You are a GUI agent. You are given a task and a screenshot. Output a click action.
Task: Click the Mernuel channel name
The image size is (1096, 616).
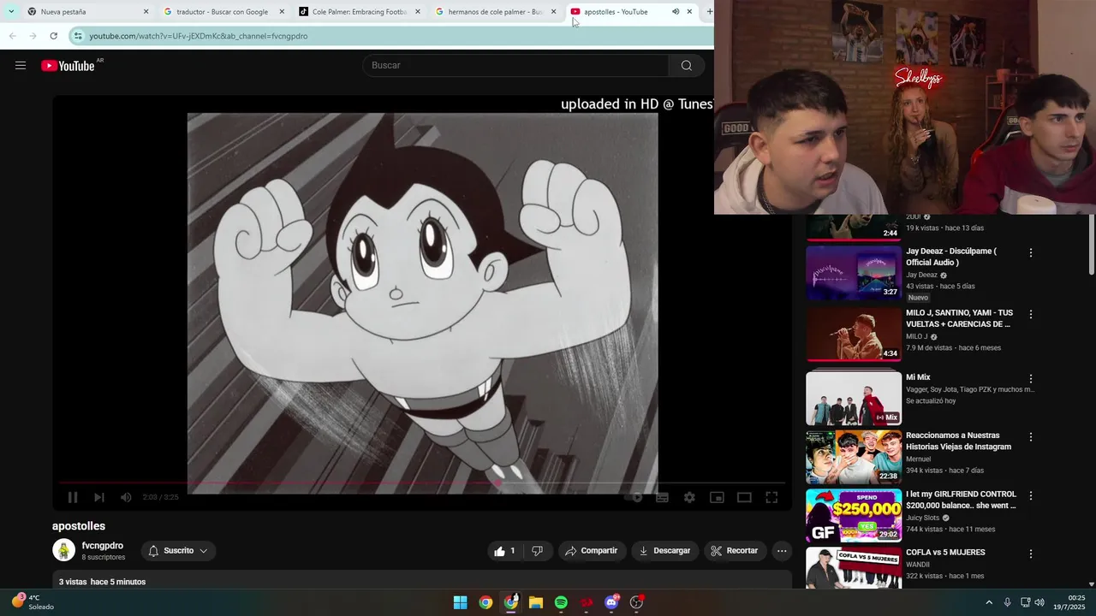(920, 459)
